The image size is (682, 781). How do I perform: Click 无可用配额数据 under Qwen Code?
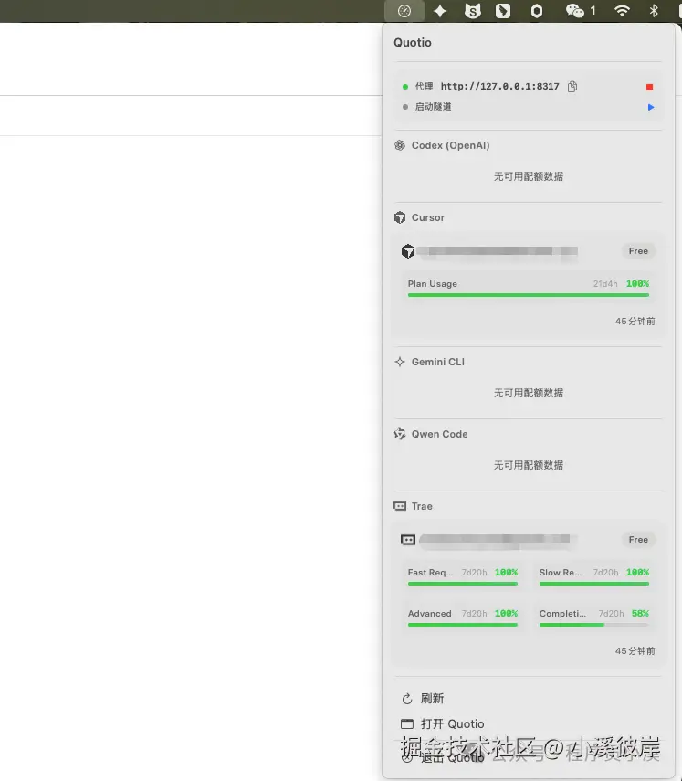[529, 465]
